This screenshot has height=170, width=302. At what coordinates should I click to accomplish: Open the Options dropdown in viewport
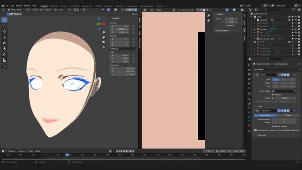click(135, 14)
